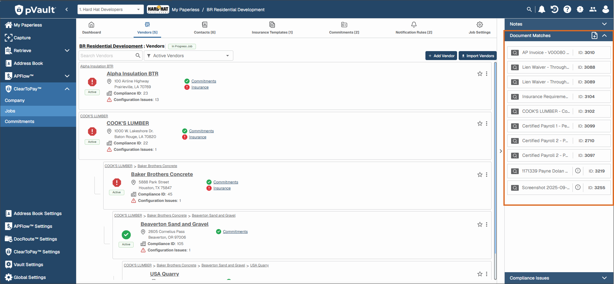The image size is (614, 284).
Task: Click My Paperless breadcrumb link
Action: click(185, 10)
